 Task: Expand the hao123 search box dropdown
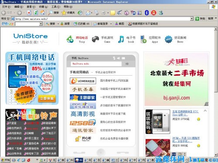coord(41,24)
